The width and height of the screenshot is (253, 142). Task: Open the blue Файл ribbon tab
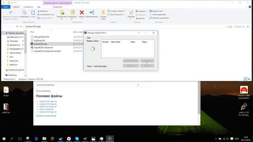(x=6, y=7)
